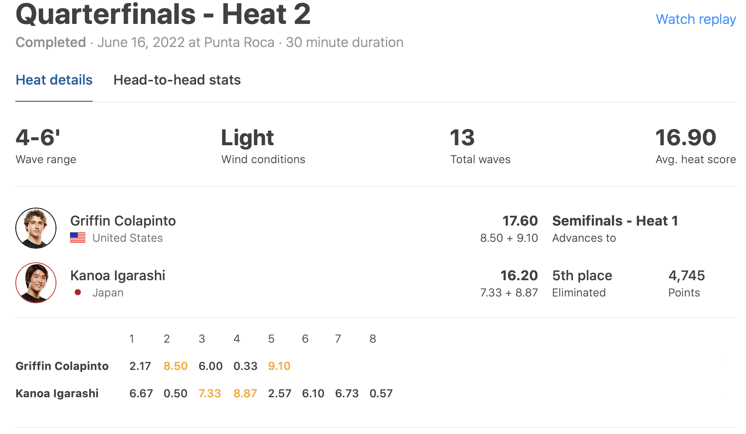746x434 pixels.
Task: Select the Heat details tab
Action: [54, 80]
